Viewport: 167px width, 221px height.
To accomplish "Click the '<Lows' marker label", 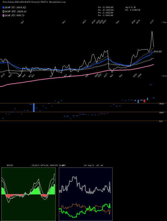I will (164, 76).
